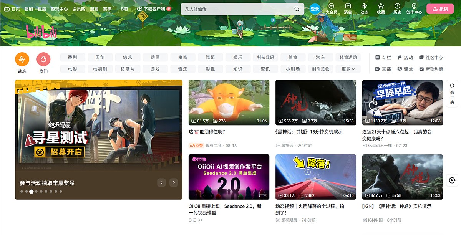The image size is (461, 235).
Task: Open 收藏 favorites star icon
Action: tap(381, 8)
